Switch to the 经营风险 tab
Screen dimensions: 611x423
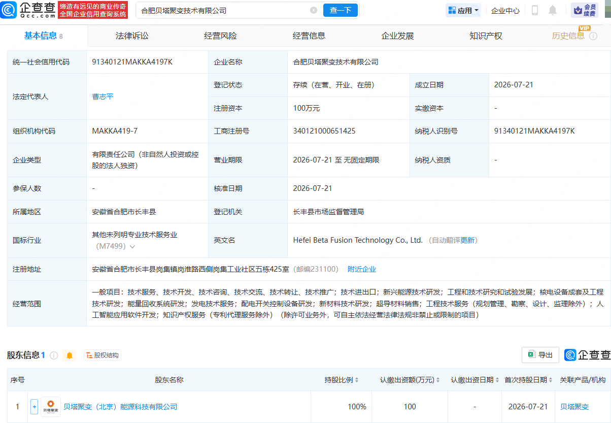pyautogui.click(x=220, y=36)
